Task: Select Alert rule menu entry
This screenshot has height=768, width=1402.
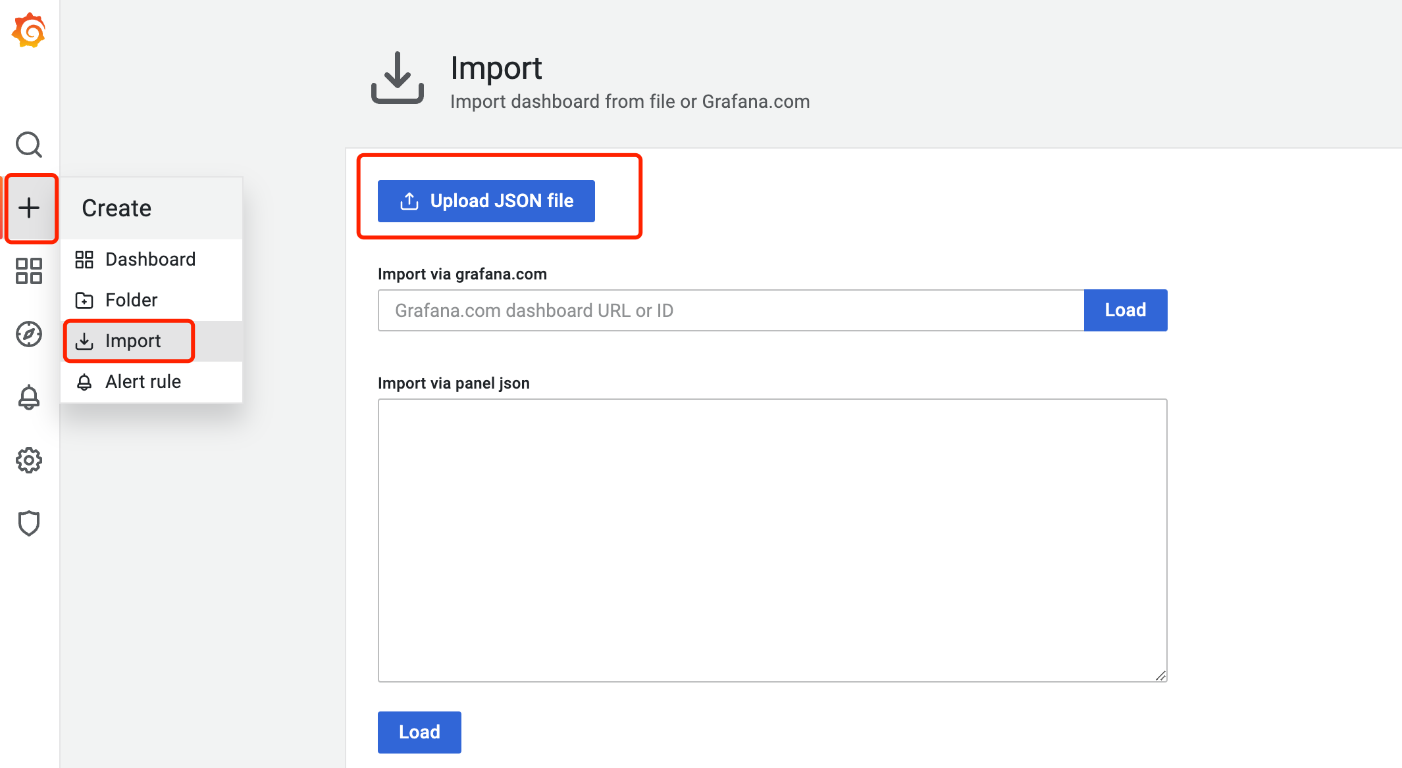Action: (143, 381)
